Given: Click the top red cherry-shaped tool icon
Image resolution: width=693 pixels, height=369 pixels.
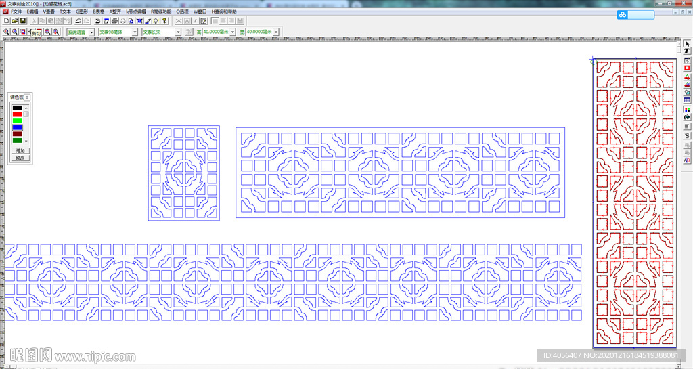Looking at the screenshot, I should 687,77.
